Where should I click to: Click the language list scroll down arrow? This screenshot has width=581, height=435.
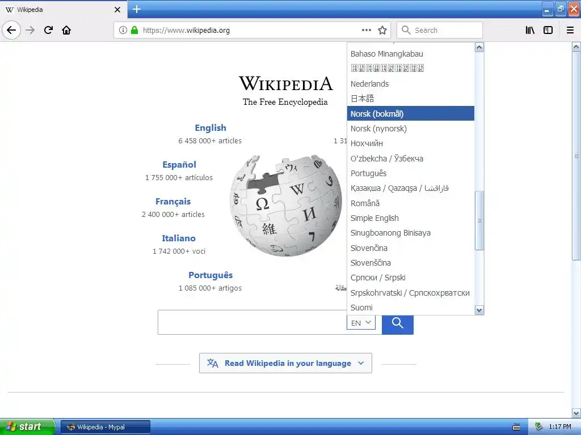[479, 310]
